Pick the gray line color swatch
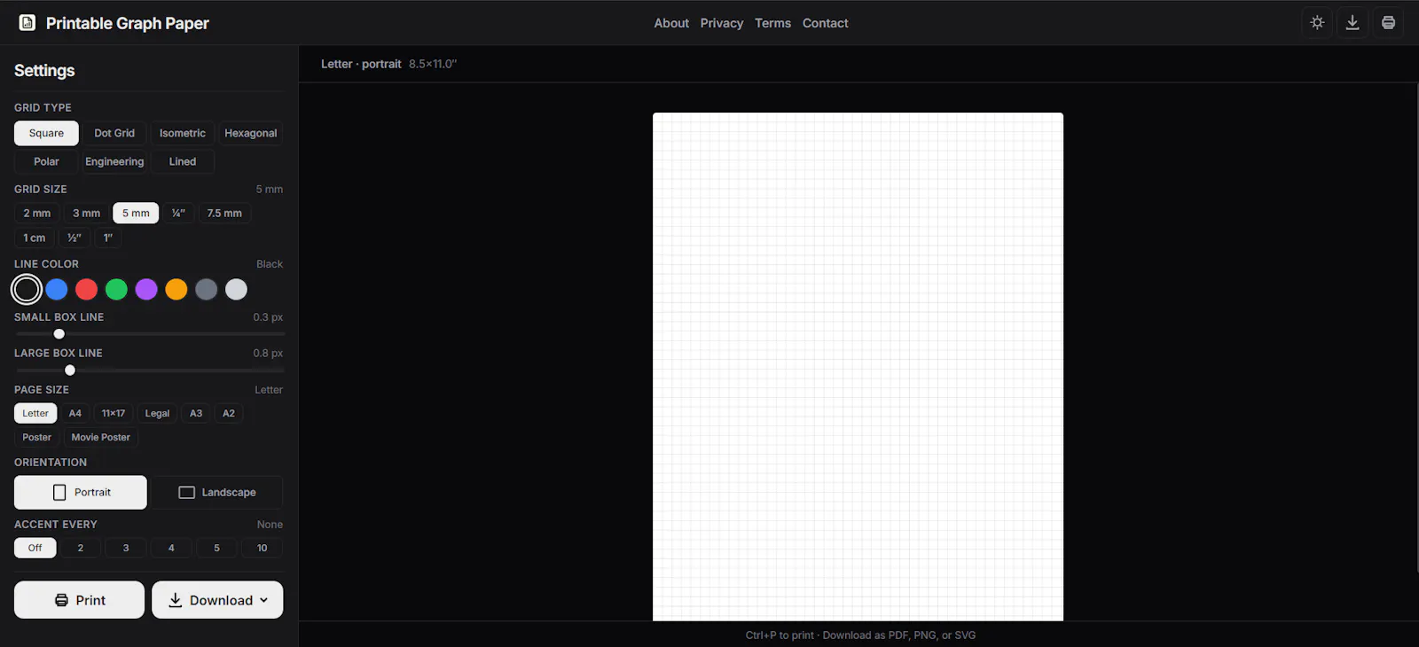Screen dimensions: 1419x647 206,289
